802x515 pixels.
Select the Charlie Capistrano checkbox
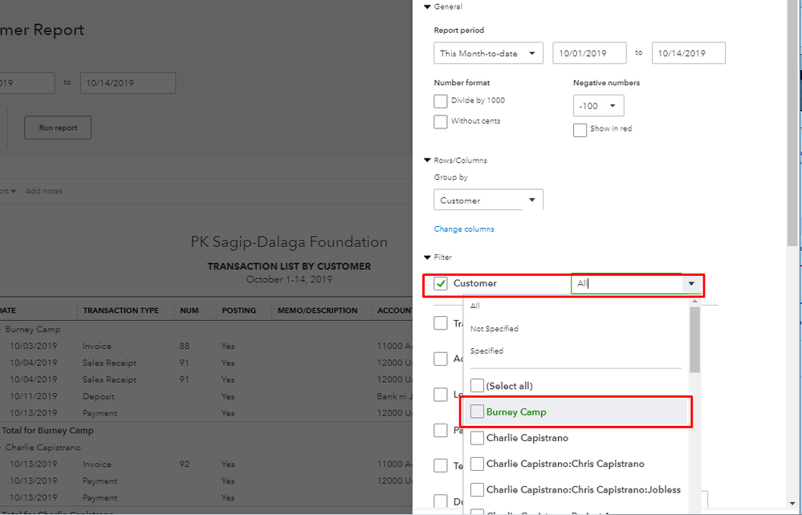pyautogui.click(x=477, y=439)
